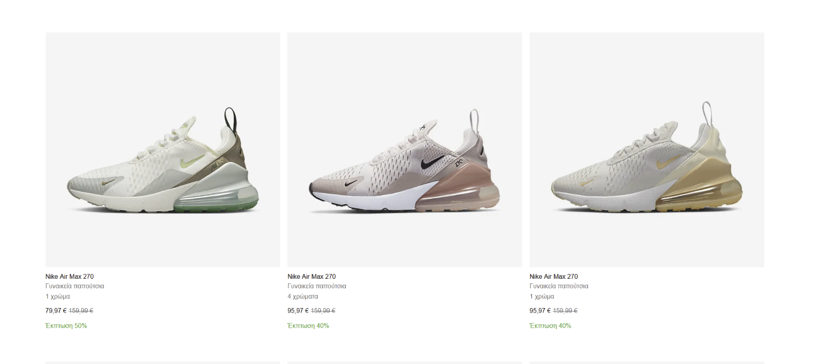This screenshot has width=821, height=364.
Task: Click the Nike Air Max 270 title under gold shoe
Action: tap(554, 276)
